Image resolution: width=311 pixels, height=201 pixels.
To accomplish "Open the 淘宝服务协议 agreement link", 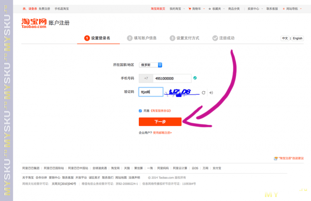I will (x=161, y=111).
